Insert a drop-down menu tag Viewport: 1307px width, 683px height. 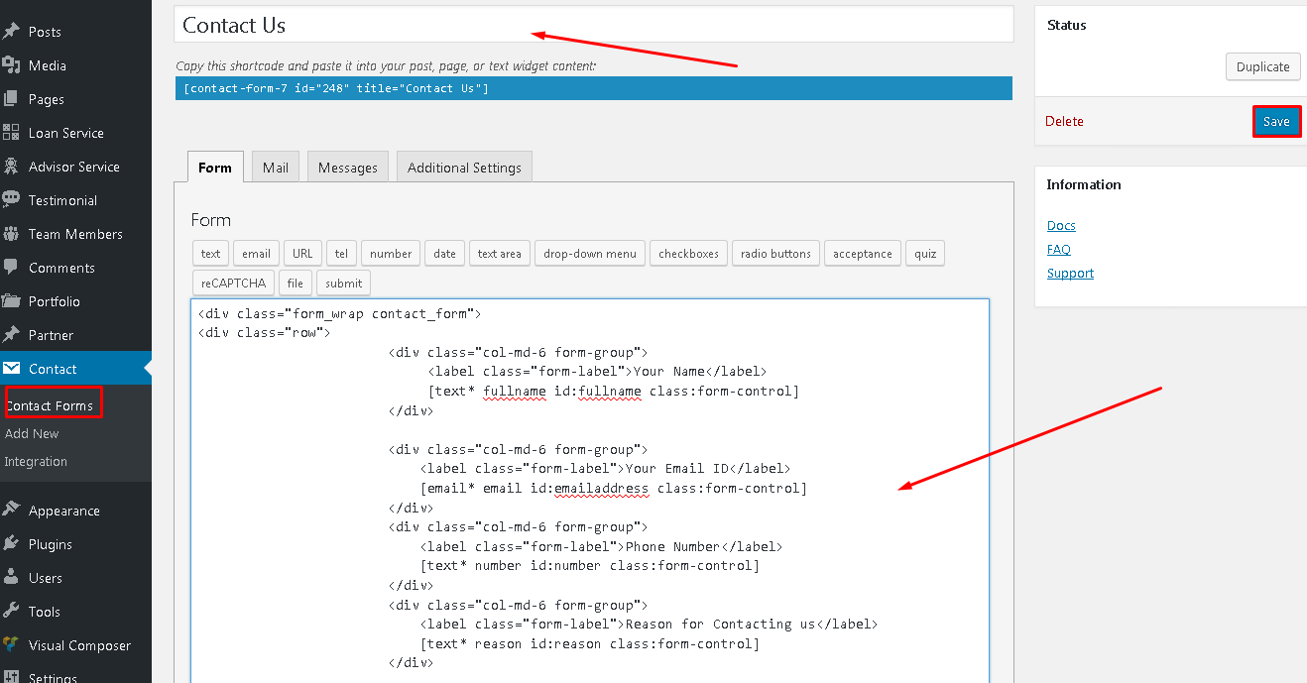[x=590, y=254]
